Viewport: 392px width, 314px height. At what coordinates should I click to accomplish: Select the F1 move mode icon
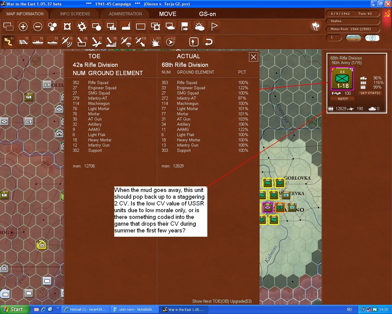pyautogui.click(x=8, y=42)
